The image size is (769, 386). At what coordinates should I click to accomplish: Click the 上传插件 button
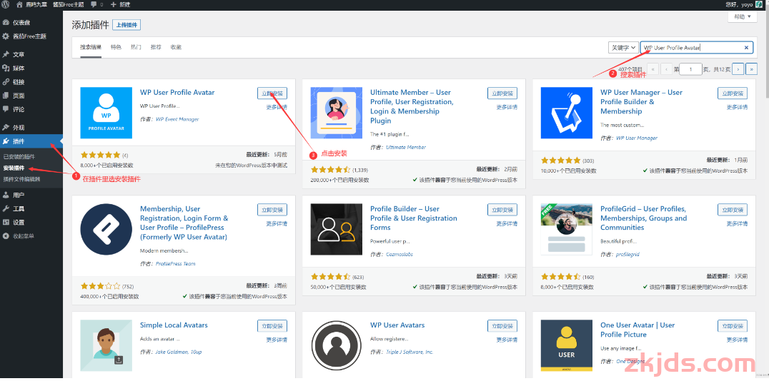(126, 25)
